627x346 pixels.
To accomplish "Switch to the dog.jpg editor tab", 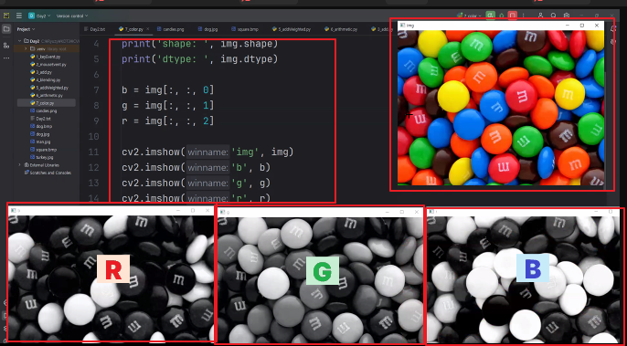I will [208, 29].
